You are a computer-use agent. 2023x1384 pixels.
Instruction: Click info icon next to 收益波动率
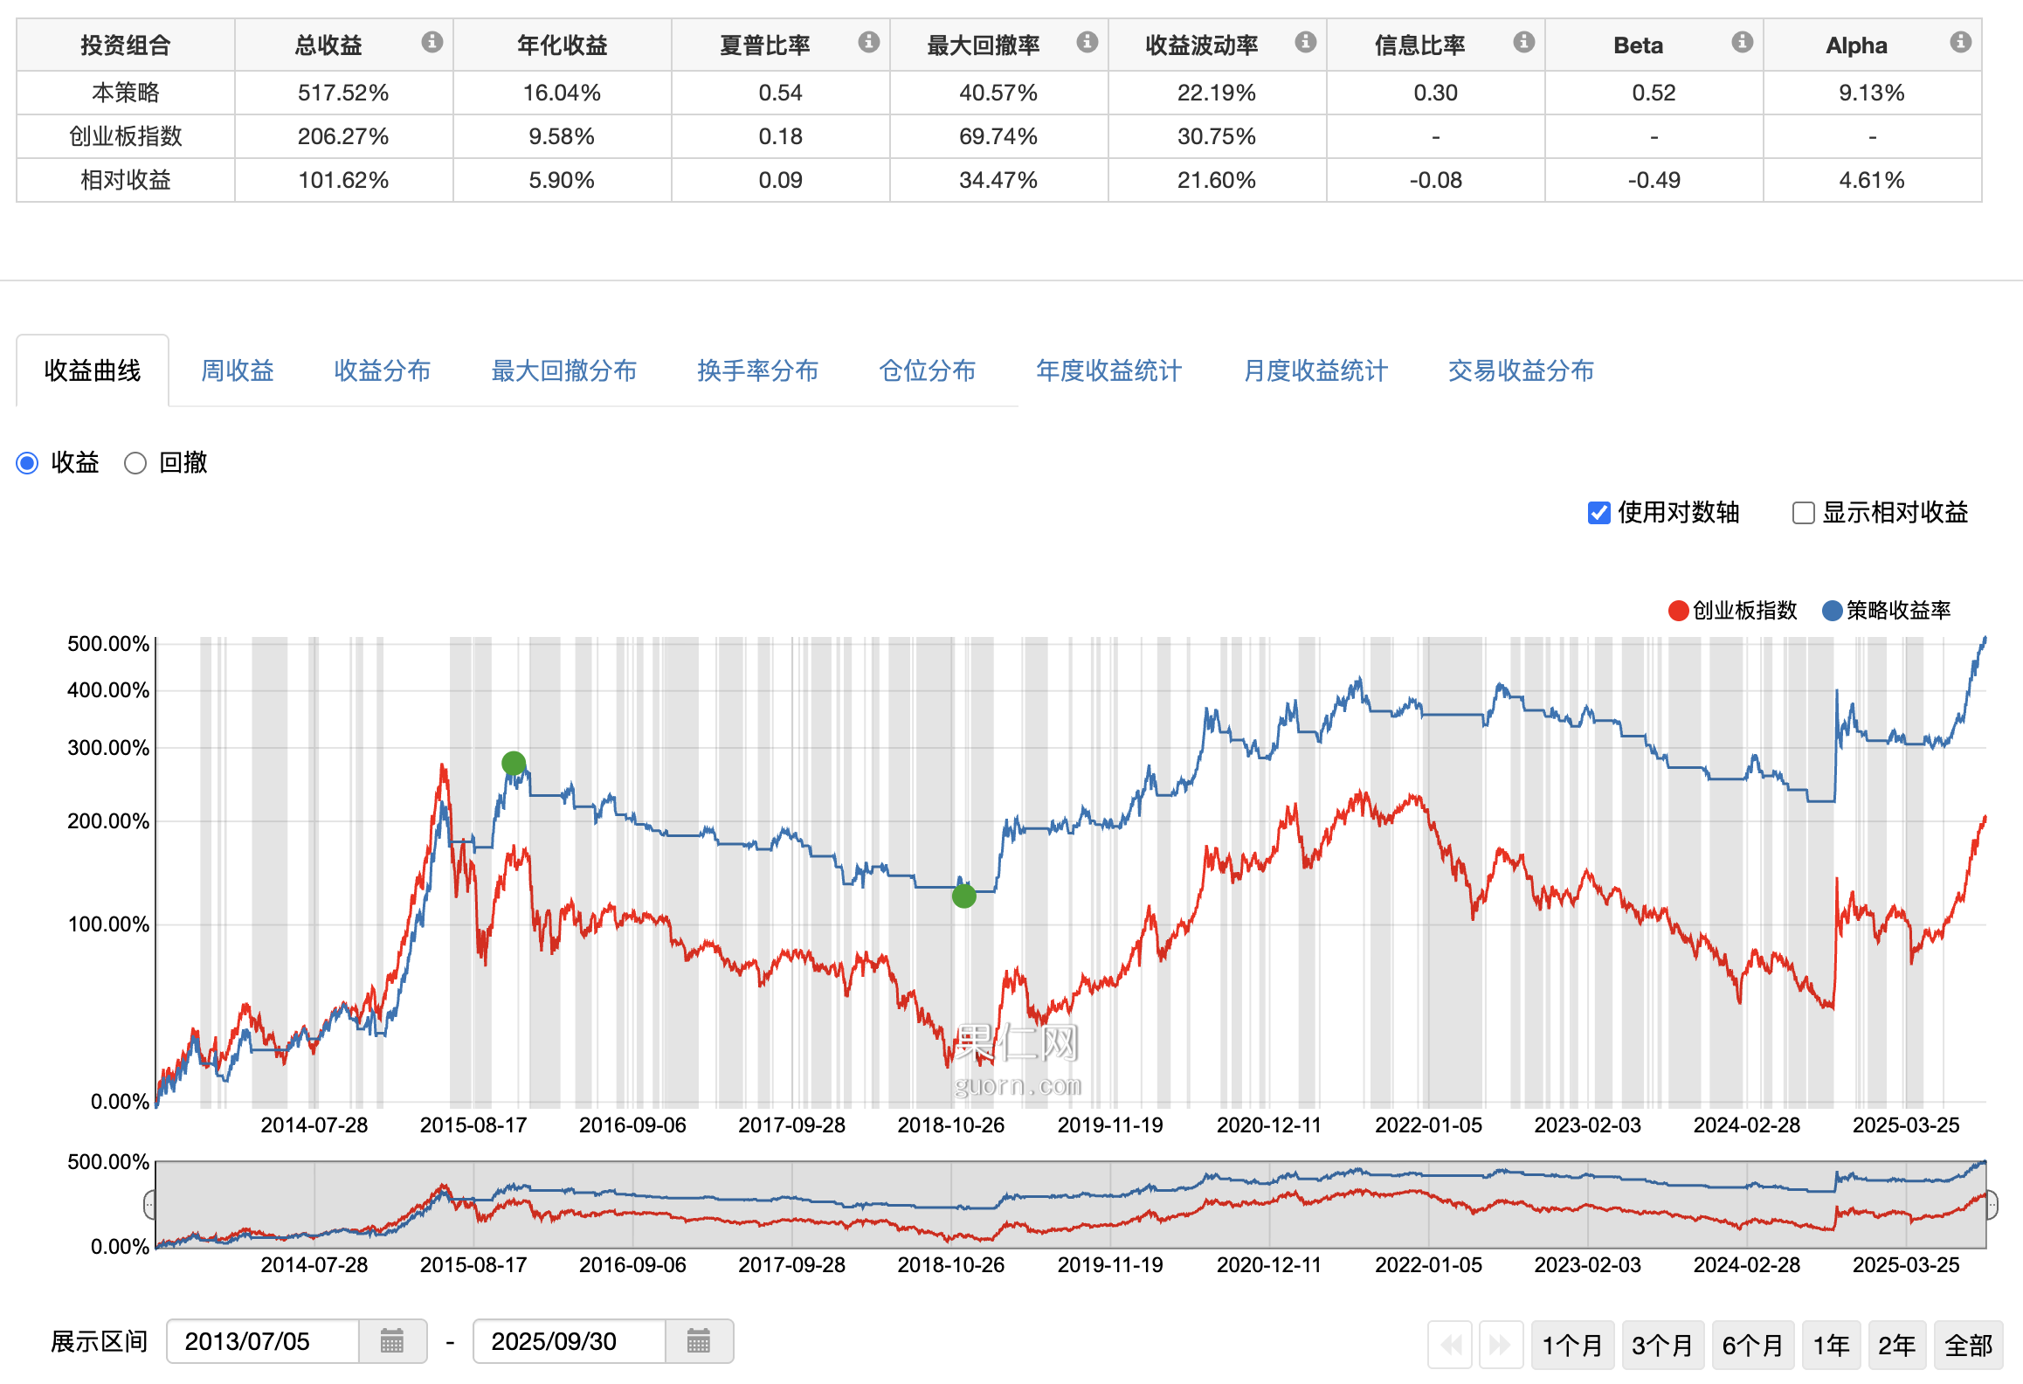pyautogui.click(x=1305, y=42)
